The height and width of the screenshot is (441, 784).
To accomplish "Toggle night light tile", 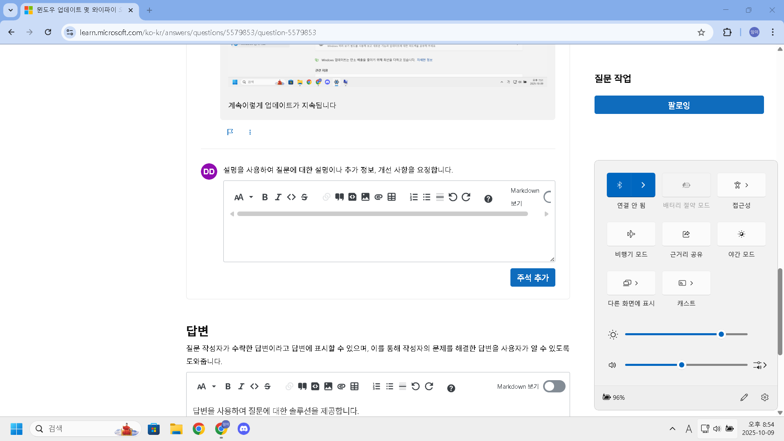I will coord(741,234).
